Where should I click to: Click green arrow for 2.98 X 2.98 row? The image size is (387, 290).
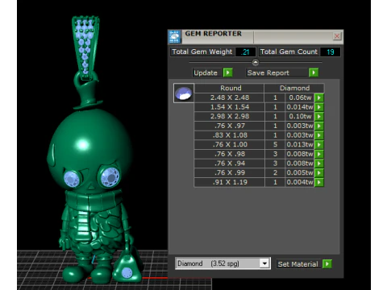318,117
